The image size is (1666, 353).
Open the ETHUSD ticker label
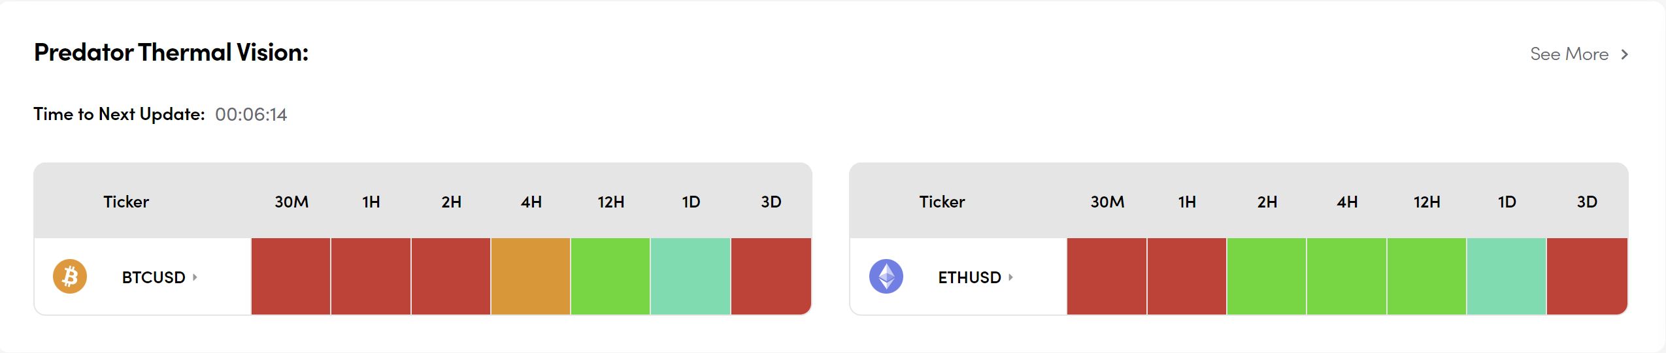969,277
